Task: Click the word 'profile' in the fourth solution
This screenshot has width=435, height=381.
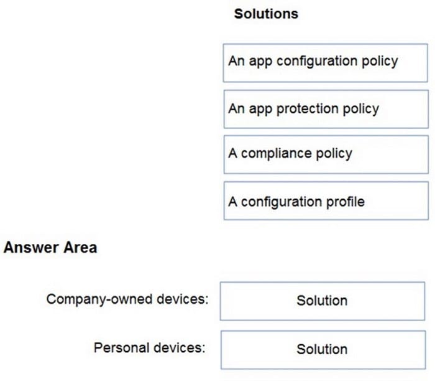Action: tap(346, 201)
